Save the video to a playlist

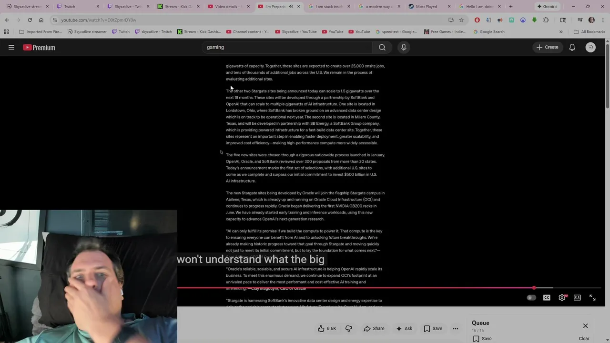click(x=433, y=328)
